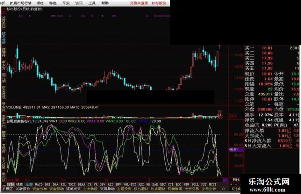
Task: Open the 交易异动 bottom tab
Action: point(107,189)
